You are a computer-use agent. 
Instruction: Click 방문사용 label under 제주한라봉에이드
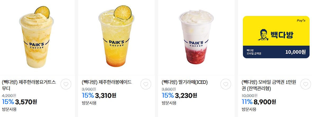89,103
